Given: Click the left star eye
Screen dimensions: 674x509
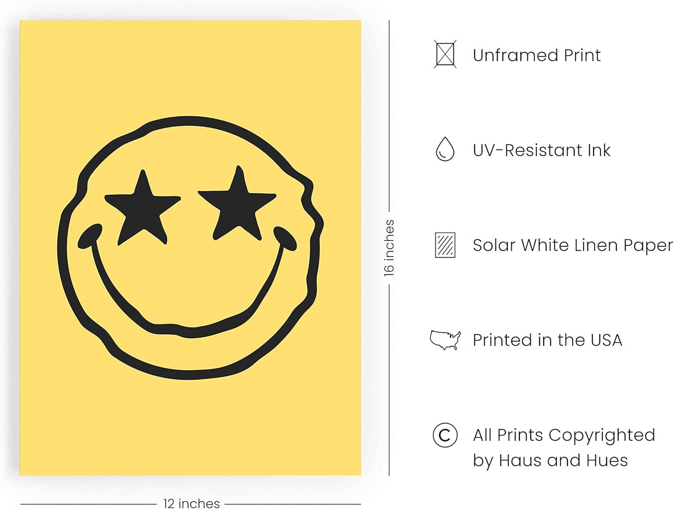Looking at the screenshot, I should point(142,208).
